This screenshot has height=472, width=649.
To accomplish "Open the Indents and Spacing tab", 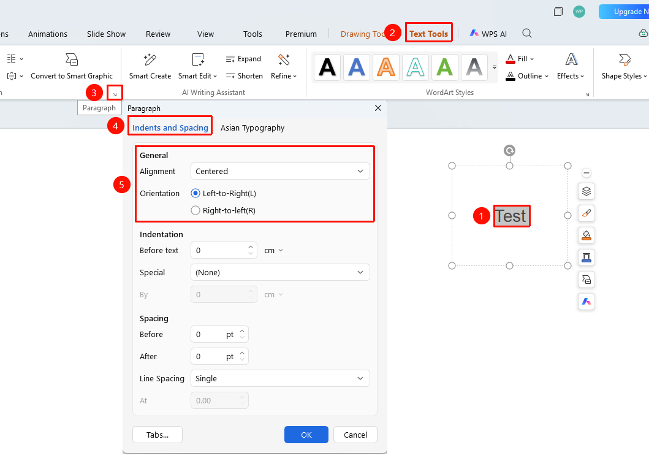I will pyautogui.click(x=170, y=128).
